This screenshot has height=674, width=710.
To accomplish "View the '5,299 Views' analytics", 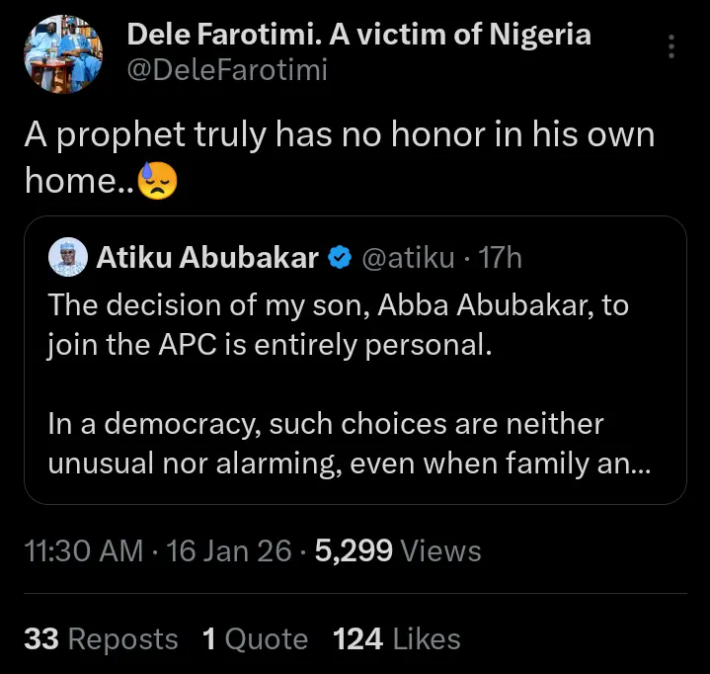I will 397,551.
